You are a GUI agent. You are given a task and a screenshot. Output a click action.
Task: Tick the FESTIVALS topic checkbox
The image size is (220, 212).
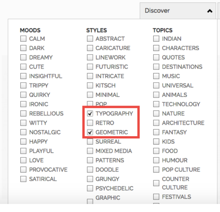coord(156,197)
